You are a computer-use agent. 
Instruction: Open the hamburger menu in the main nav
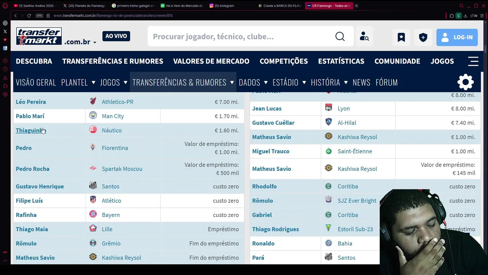tap(473, 61)
